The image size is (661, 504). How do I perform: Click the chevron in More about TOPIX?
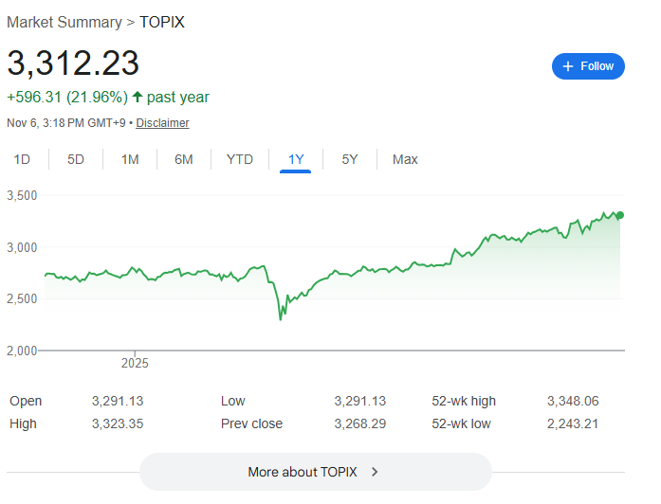coord(375,472)
